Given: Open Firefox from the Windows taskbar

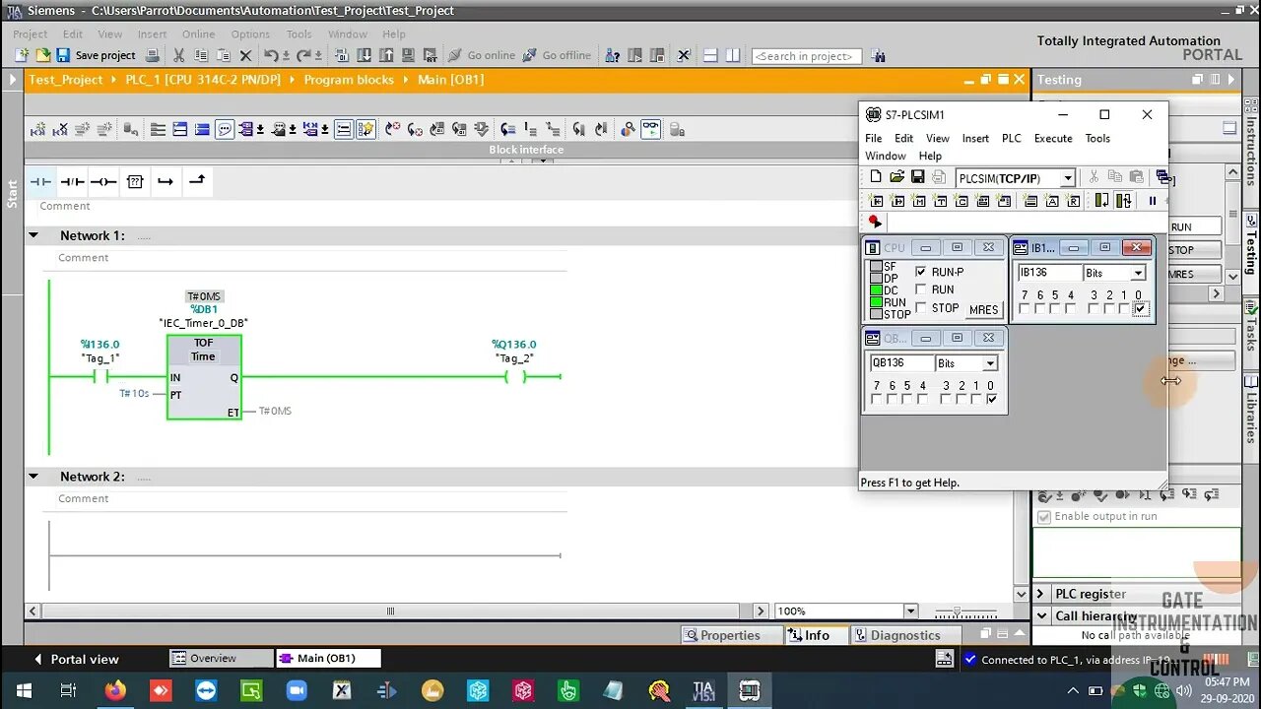Looking at the screenshot, I should [x=115, y=690].
